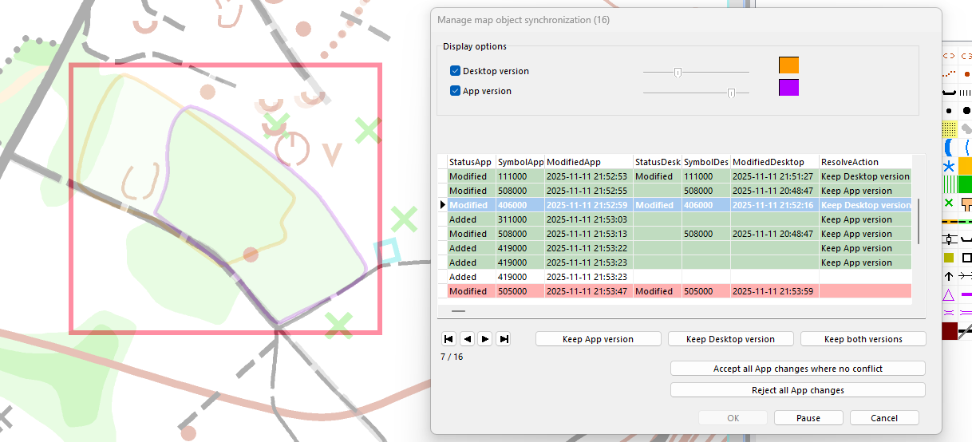
Task: Jump to last conflict record
Action: (504, 339)
